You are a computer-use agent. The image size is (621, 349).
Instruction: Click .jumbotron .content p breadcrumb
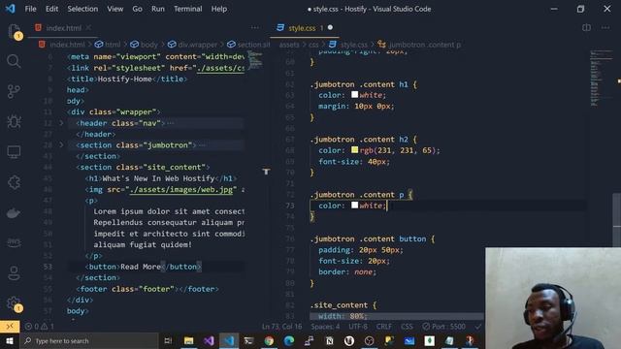[x=419, y=45]
